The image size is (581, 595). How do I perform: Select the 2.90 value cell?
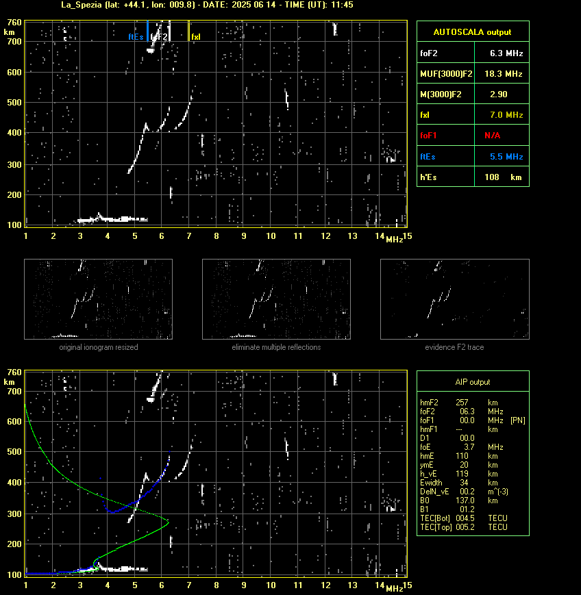pyautogui.click(x=499, y=94)
